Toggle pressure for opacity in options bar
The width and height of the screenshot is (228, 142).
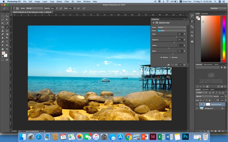(x=61, y=9)
